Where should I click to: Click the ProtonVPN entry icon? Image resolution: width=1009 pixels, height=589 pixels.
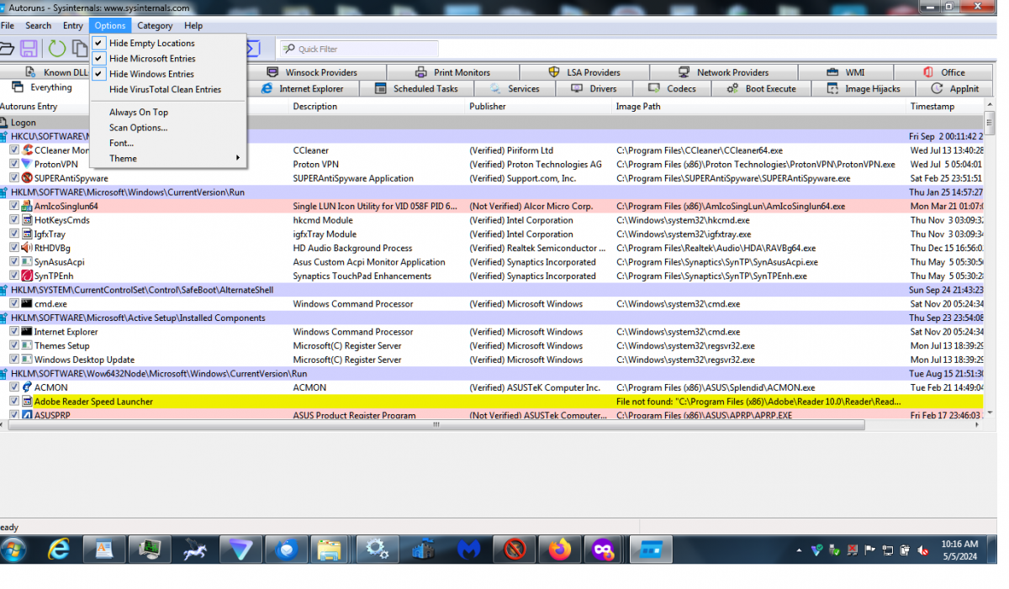point(27,165)
